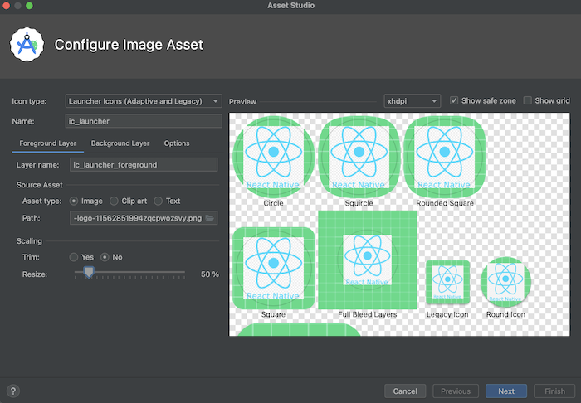Open the folder browse icon beside Path
The image size is (581, 403).
(x=209, y=218)
